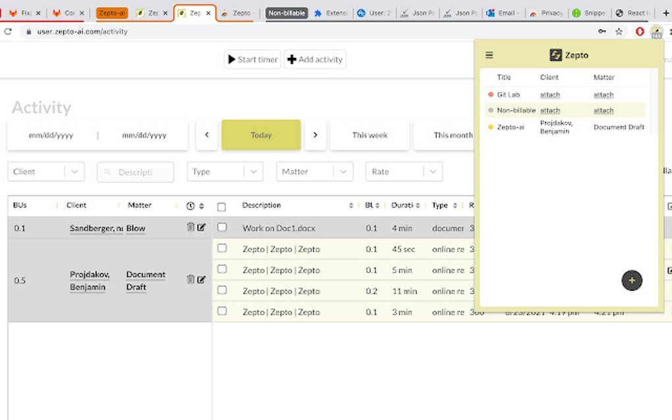Check the 45 sec Zepto entry's checkbox
This screenshot has height=420, width=672.
click(222, 249)
